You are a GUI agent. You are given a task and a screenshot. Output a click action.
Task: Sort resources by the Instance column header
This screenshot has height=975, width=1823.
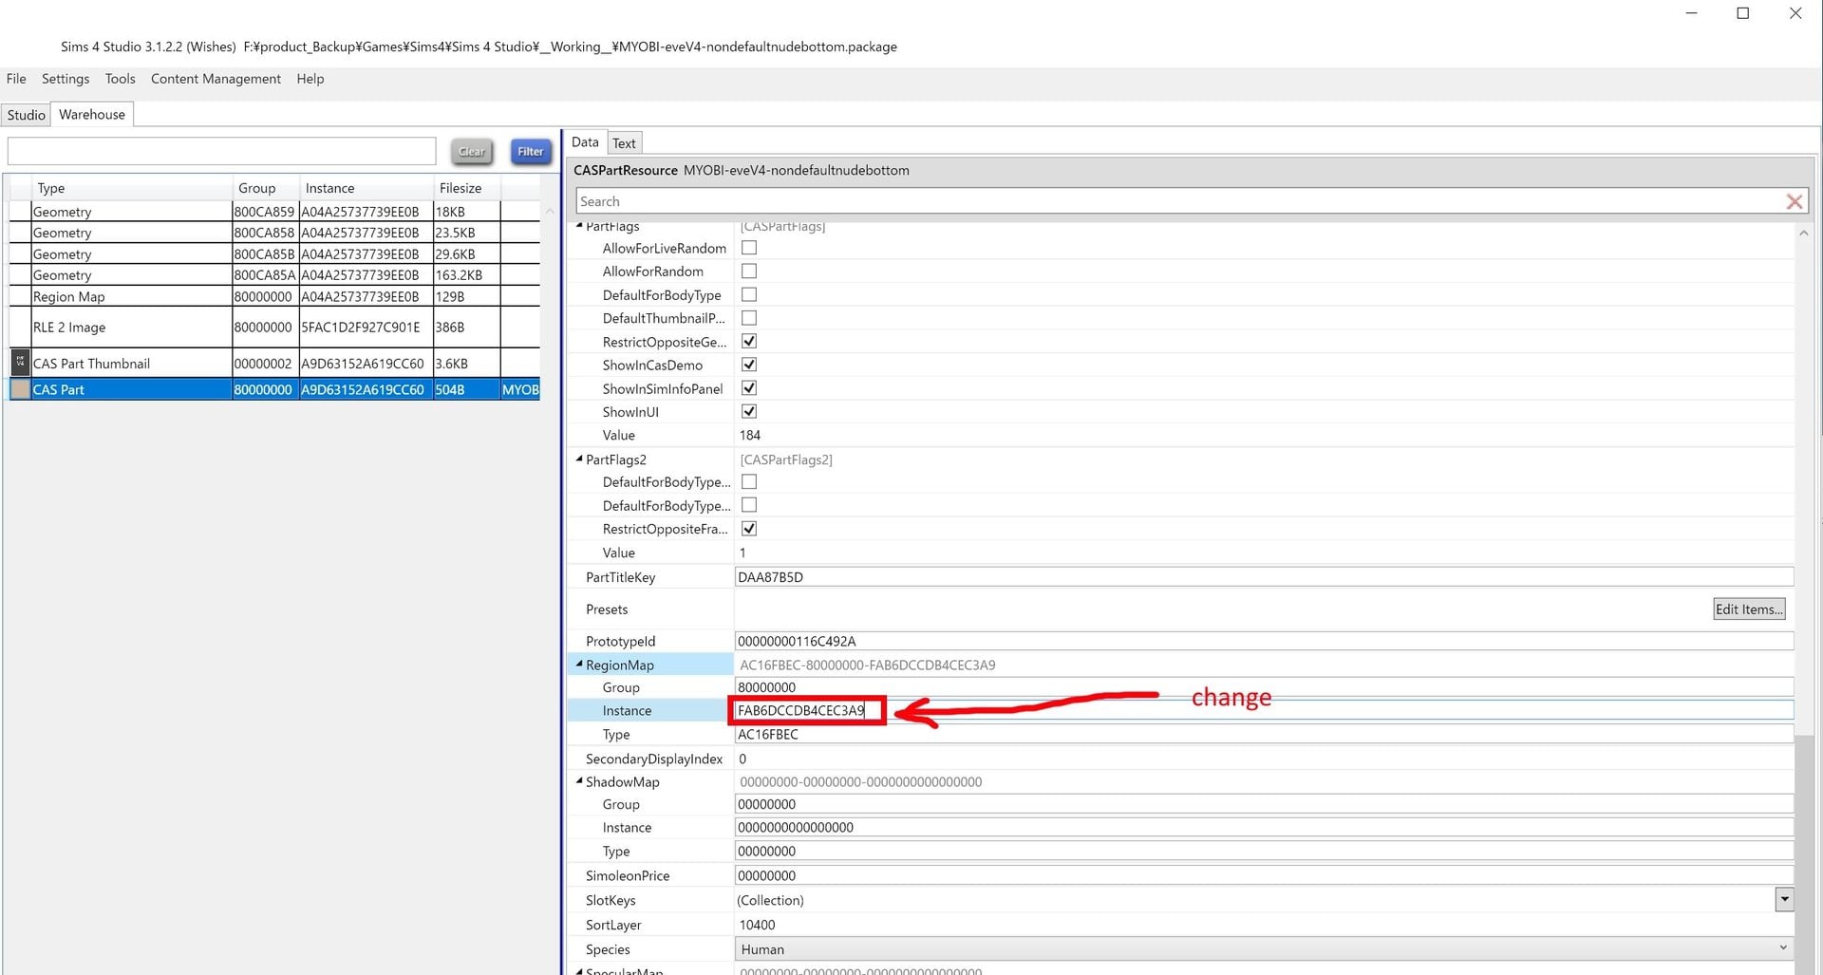point(366,188)
